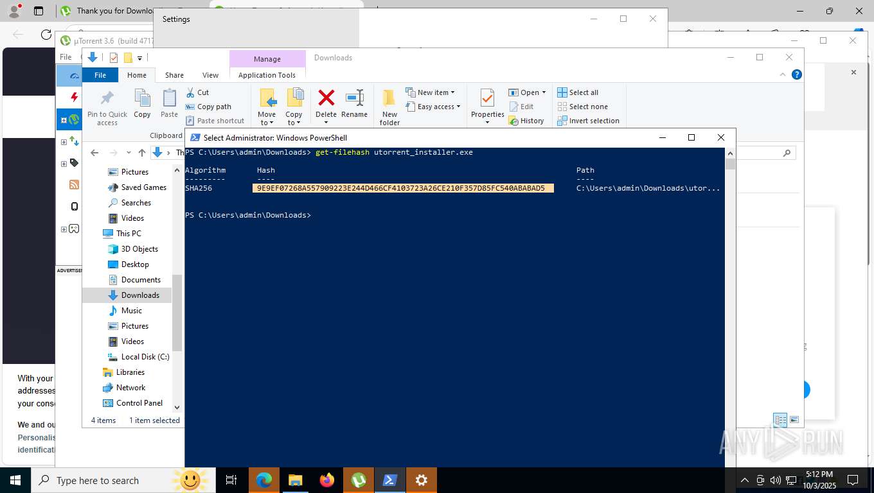The image size is (874, 493).
Task: Show hidden tray icons chevron
Action: tap(745, 480)
